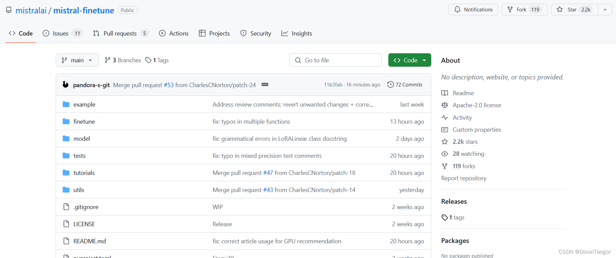Open the Release commit message
This screenshot has width=616, height=258.
(x=222, y=224)
